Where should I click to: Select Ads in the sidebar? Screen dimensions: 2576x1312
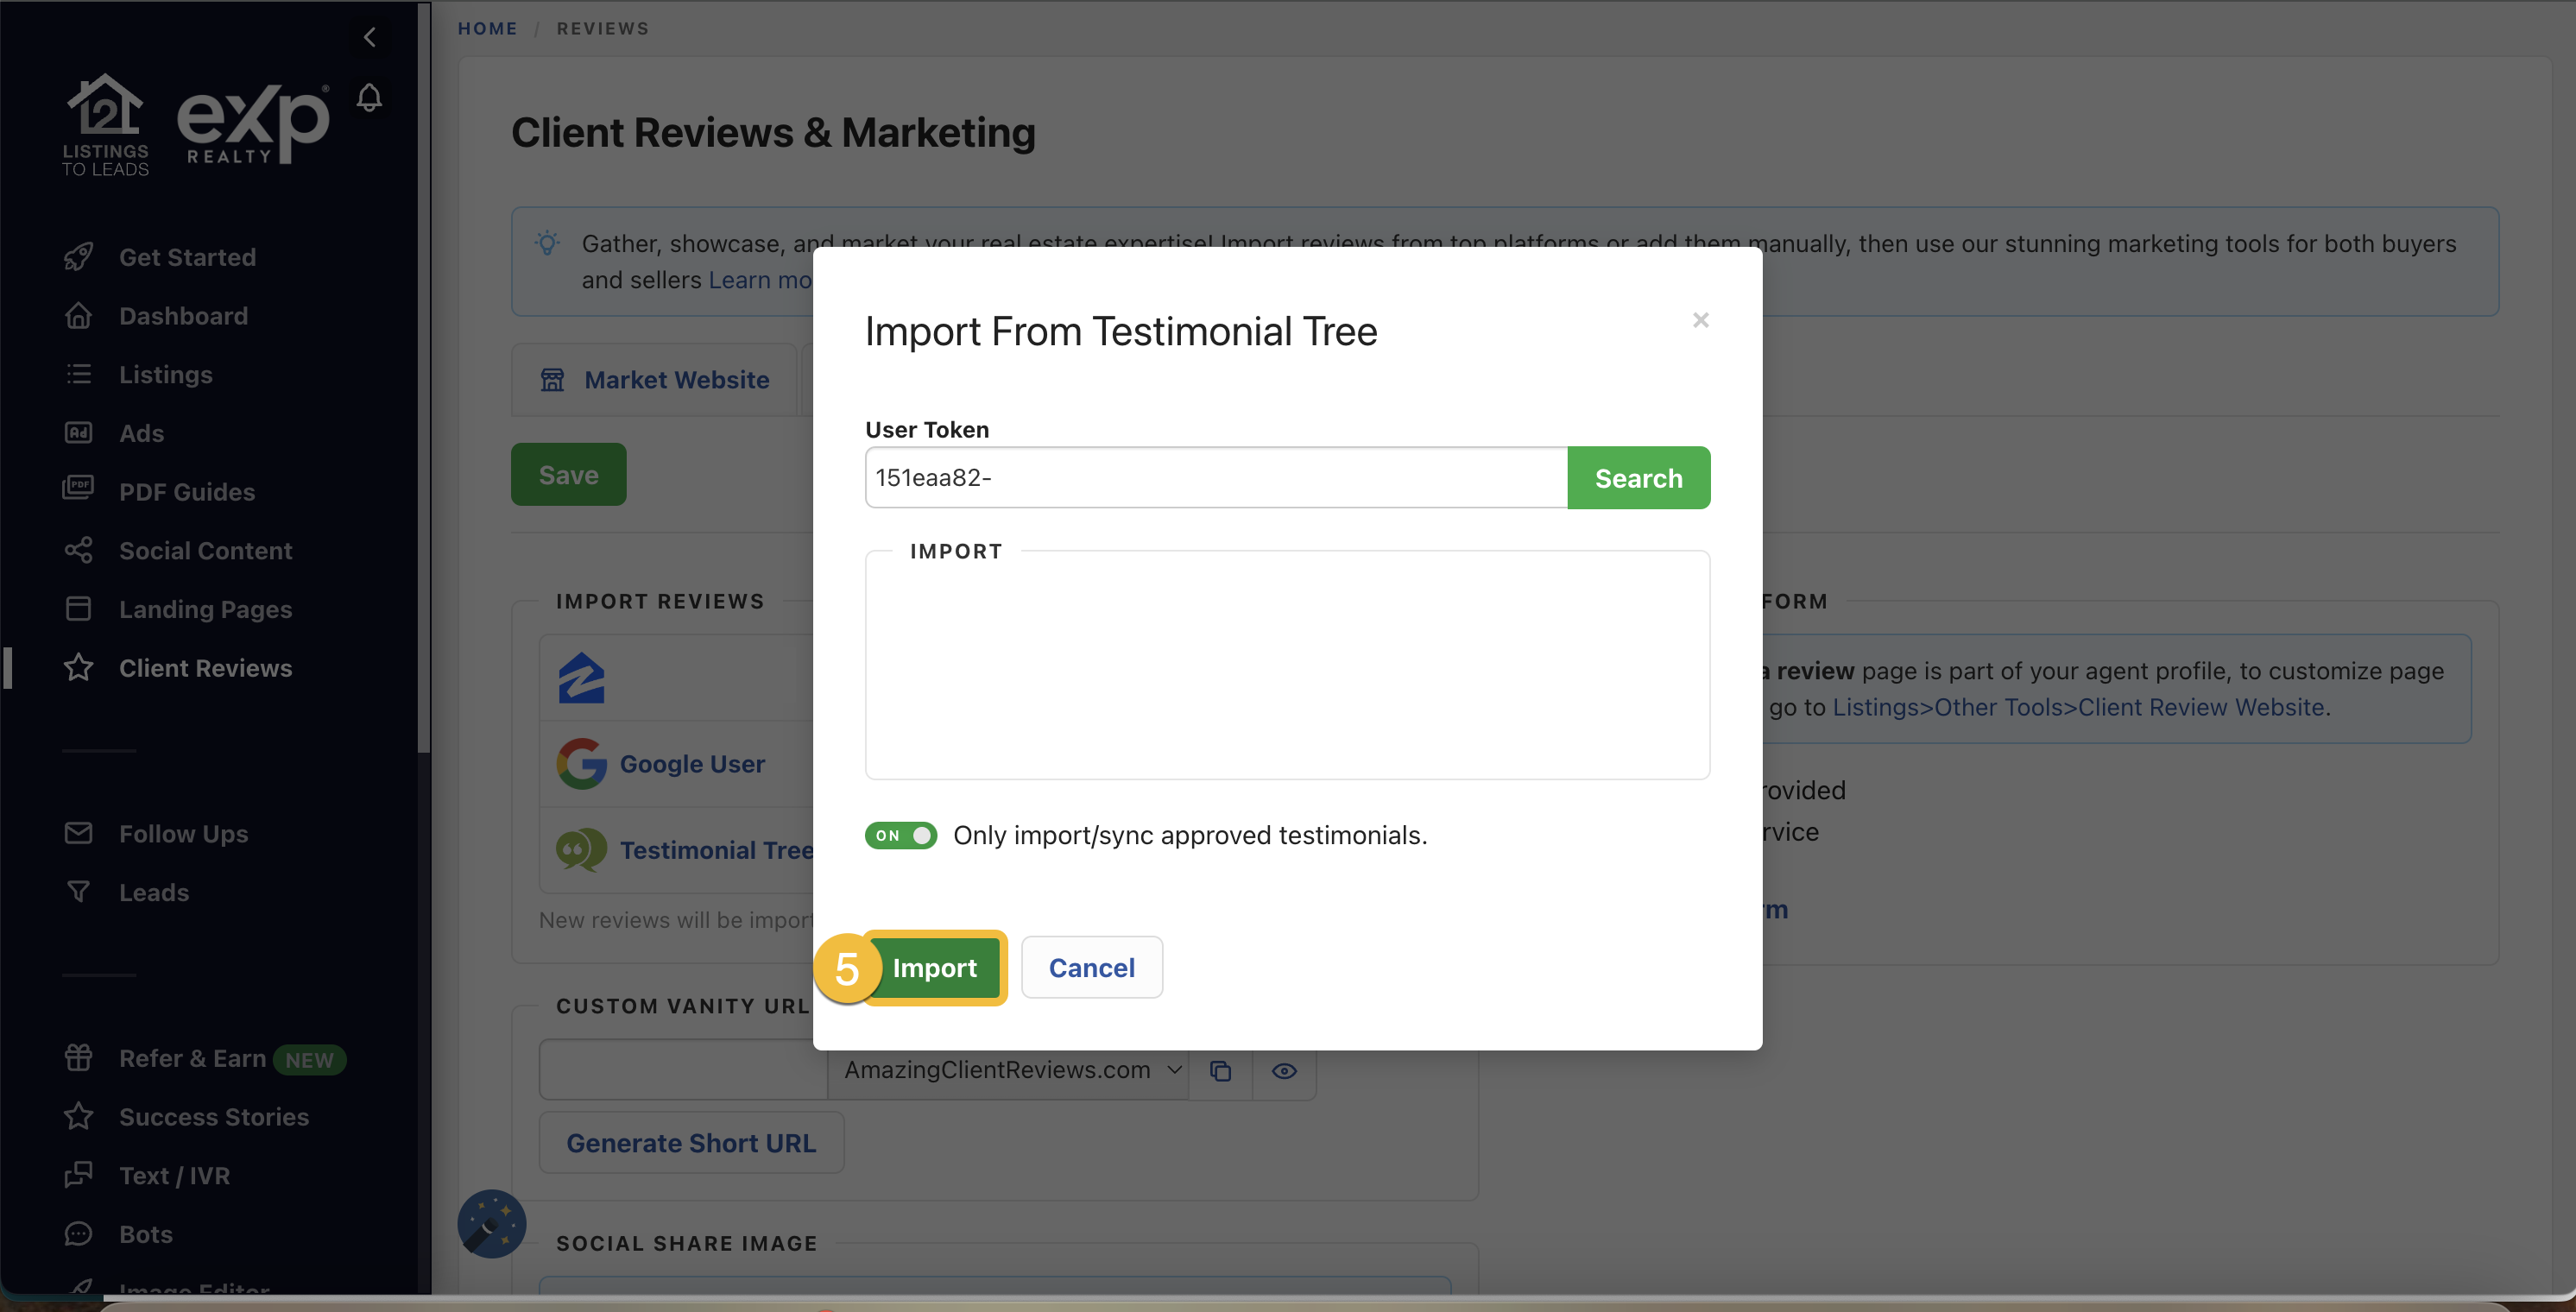click(x=141, y=433)
